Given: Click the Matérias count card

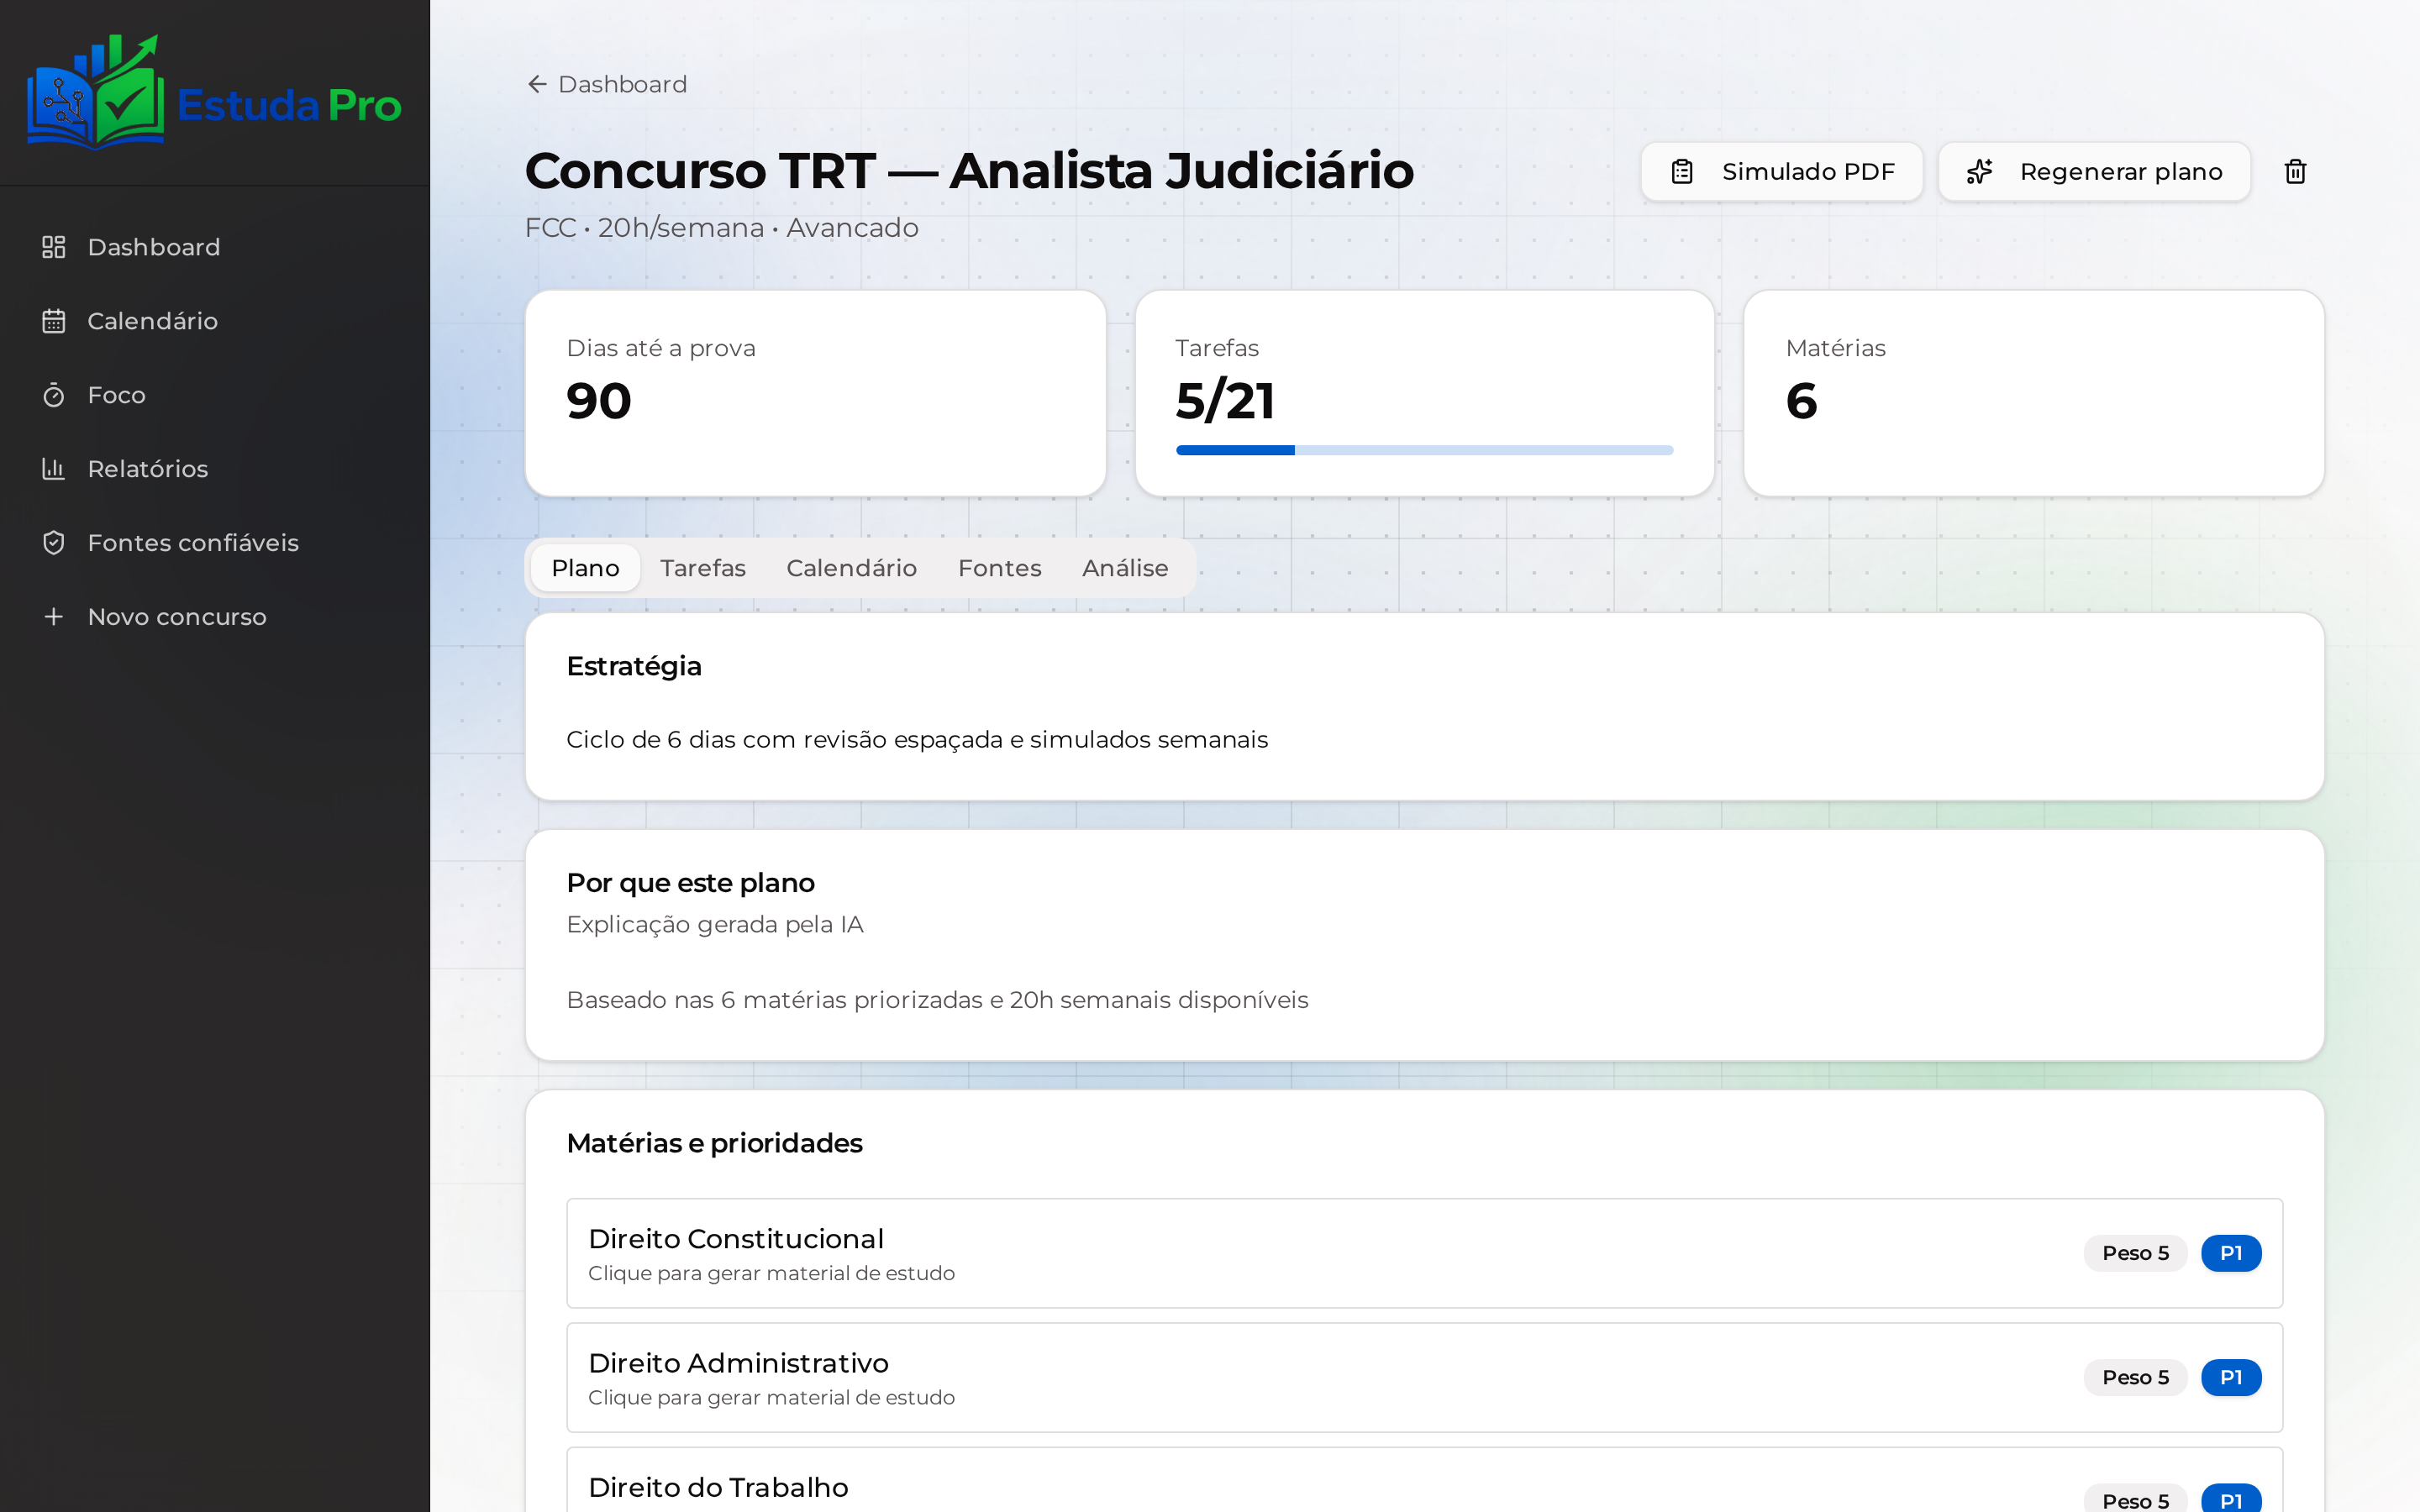Looking at the screenshot, I should [x=2033, y=393].
